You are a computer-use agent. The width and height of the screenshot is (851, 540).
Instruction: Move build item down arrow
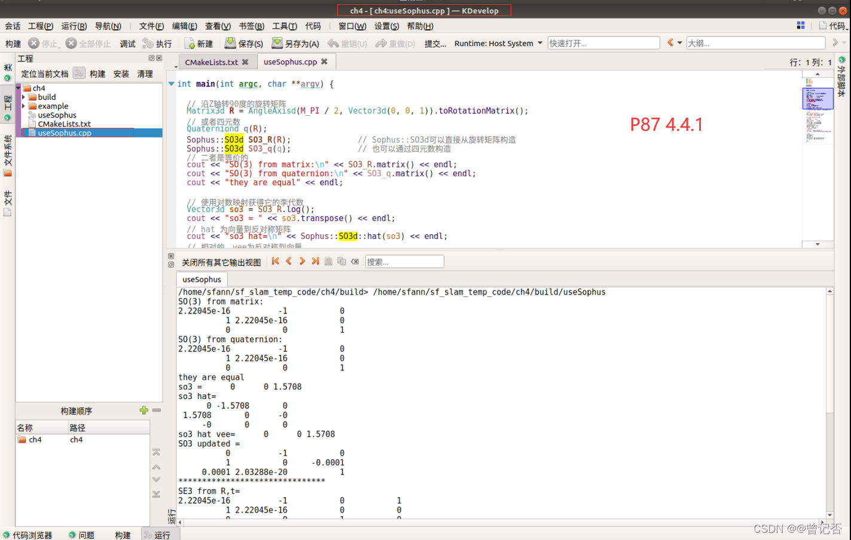pos(156,480)
